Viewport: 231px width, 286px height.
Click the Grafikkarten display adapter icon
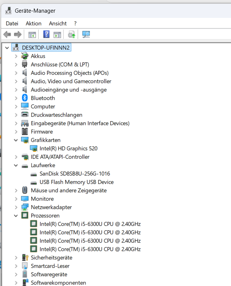click(x=25, y=140)
